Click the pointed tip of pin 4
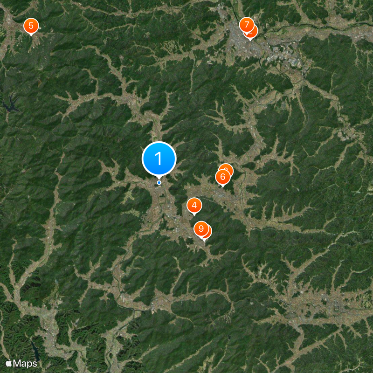Viewport: 373px width, 373px height. click(x=194, y=215)
